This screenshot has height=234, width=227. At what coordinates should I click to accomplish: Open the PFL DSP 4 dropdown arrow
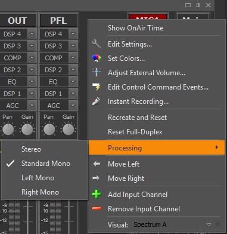73,34
